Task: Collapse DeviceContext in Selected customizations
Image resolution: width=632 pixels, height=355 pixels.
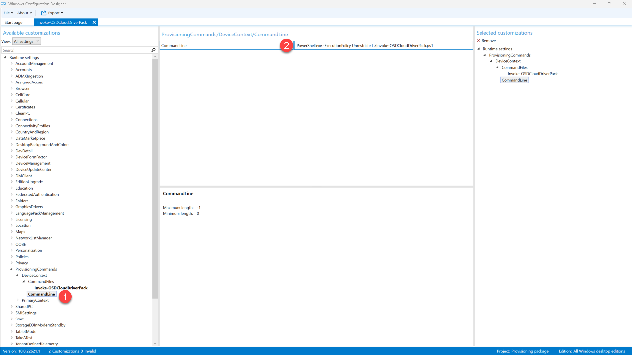Action: coord(491,61)
